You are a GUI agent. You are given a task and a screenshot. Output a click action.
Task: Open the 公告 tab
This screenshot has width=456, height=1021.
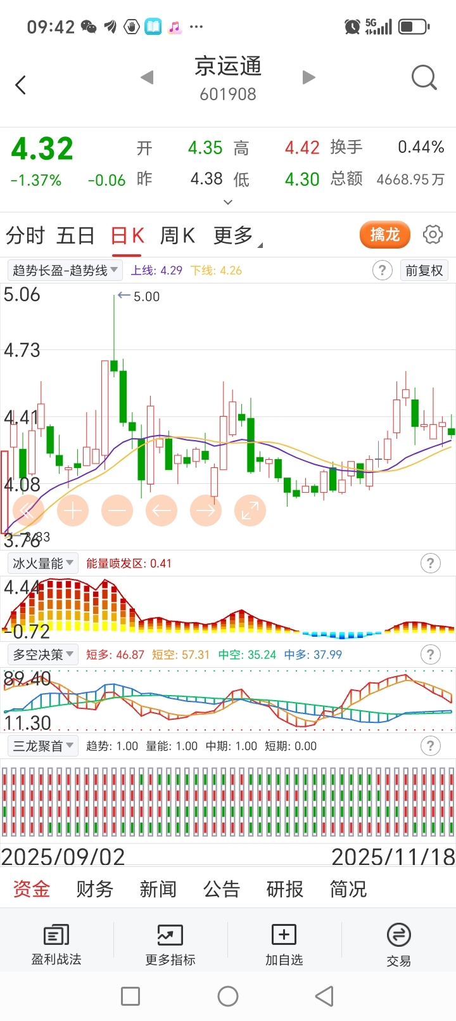[222, 889]
